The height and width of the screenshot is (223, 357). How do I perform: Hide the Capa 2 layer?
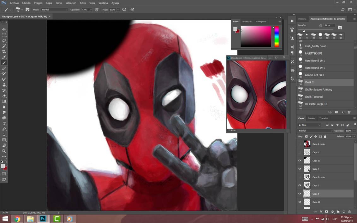(x=300, y=185)
